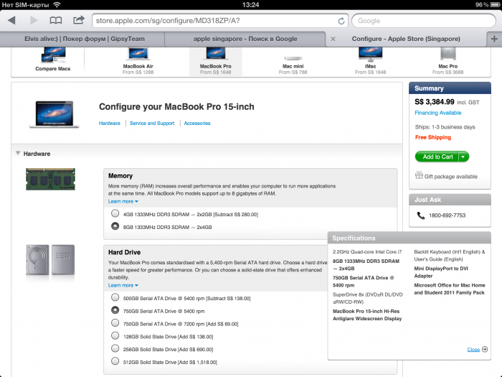Image resolution: width=502 pixels, height=377 pixels.
Task: Click the Close arrow icon in Specifications
Action: pos(485,349)
